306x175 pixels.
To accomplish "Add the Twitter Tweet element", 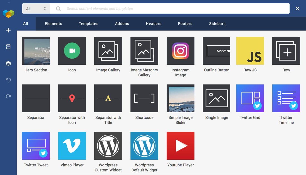I will coord(36,146).
